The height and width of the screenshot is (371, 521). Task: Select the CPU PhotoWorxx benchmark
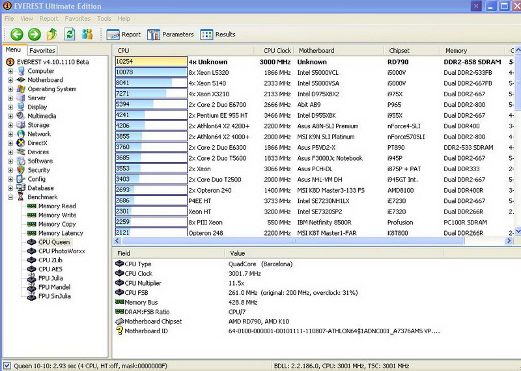click(x=62, y=251)
